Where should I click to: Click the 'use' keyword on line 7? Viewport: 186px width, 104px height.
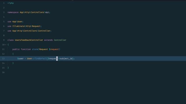[9, 31]
